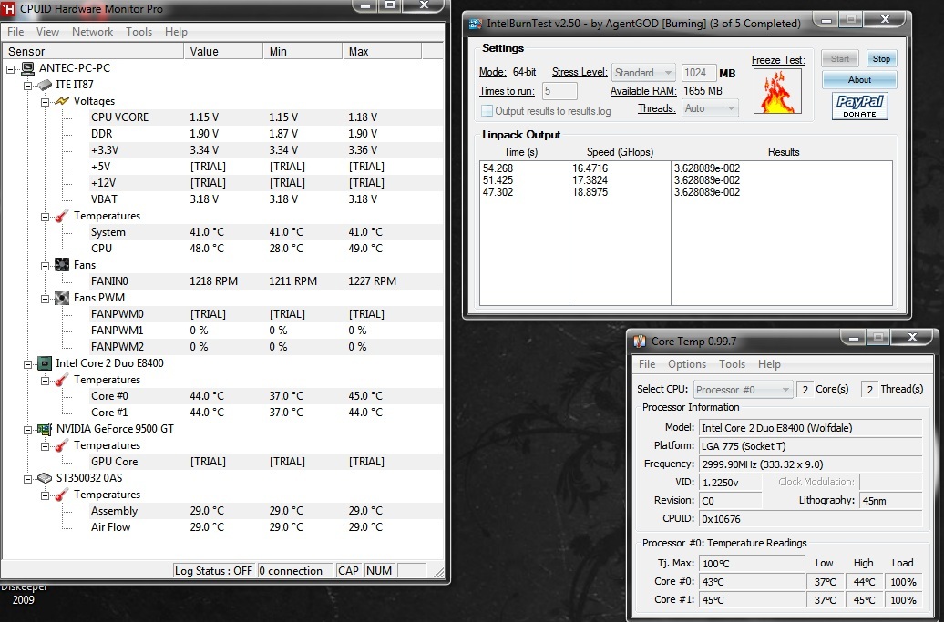944x622 pixels.
Task: Click the Core Temp title bar icon
Action: [640, 342]
